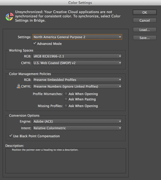Click the Cancel button
The height and width of the screenshot is (180, 161).
tap(145, 20)
